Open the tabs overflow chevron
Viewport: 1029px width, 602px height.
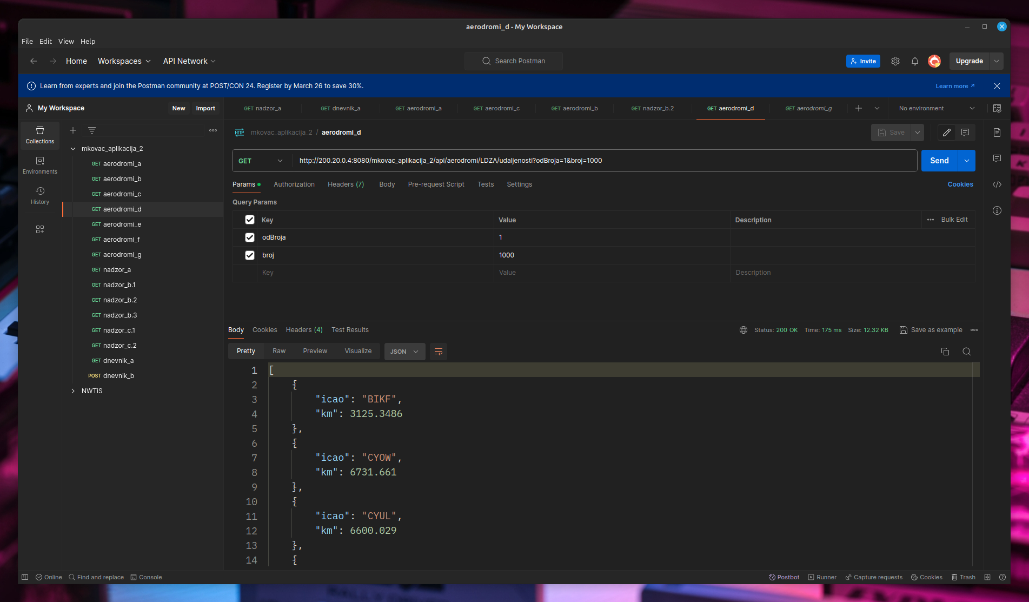pyautogui.click(x=877, y=108)
